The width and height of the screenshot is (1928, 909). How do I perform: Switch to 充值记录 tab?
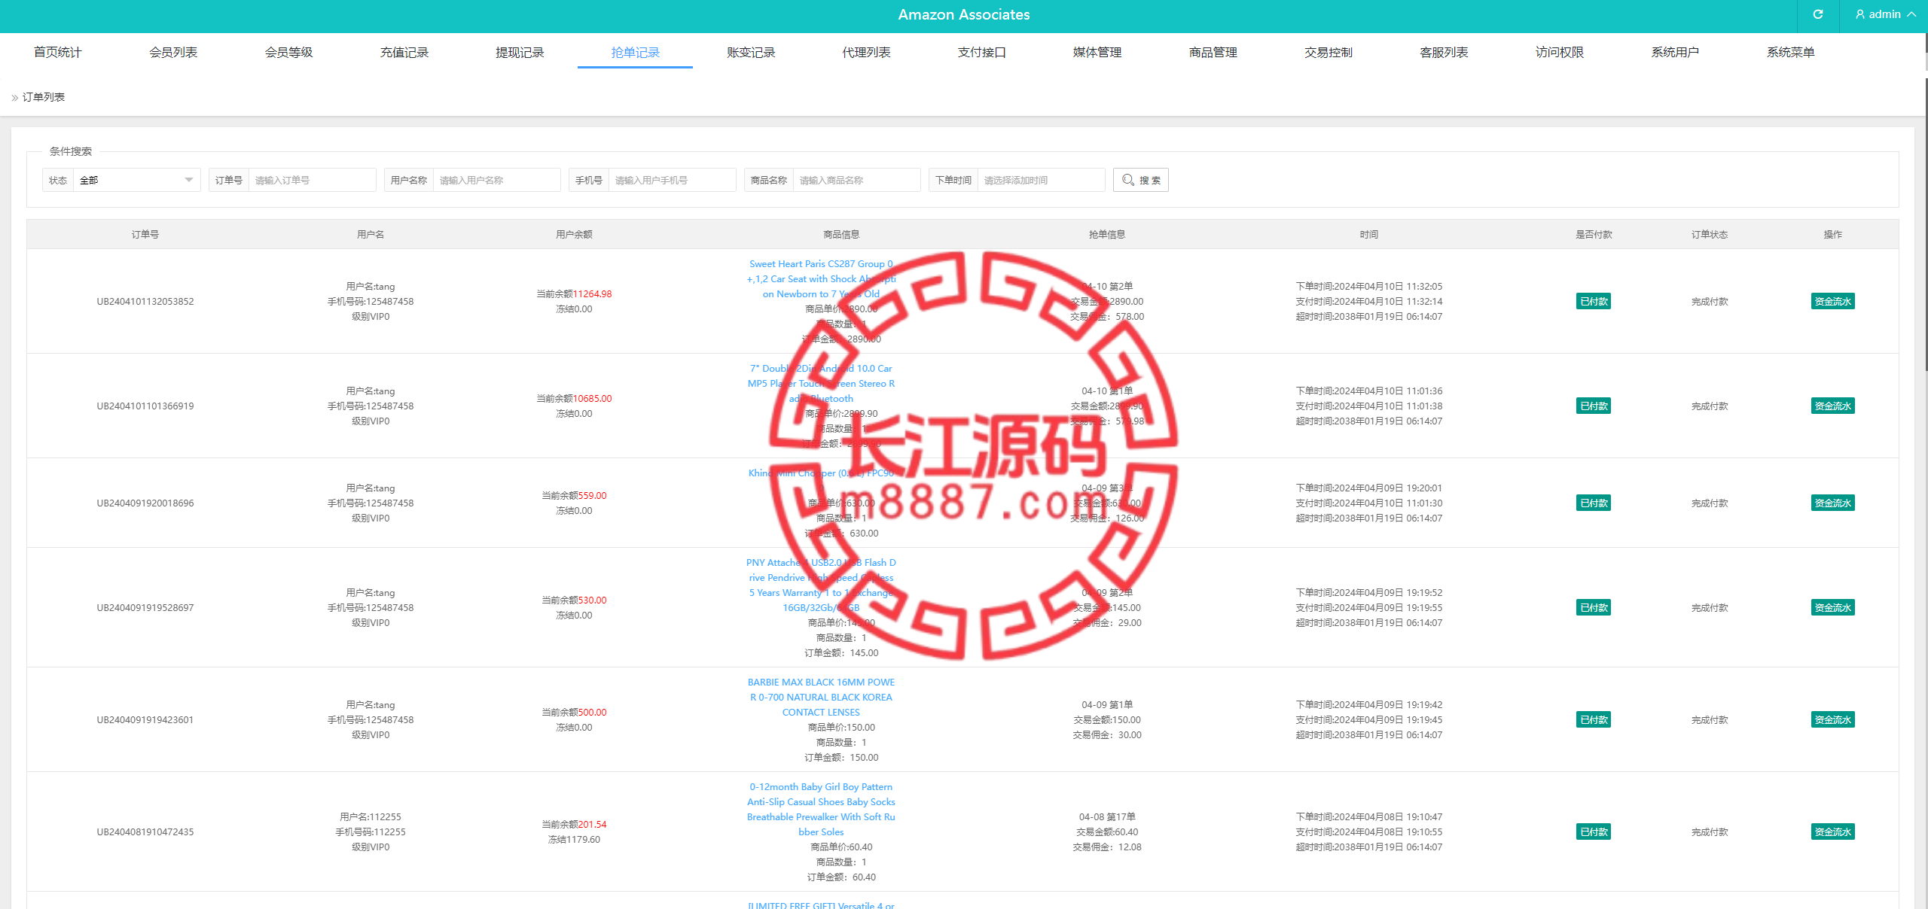point(404,52)
